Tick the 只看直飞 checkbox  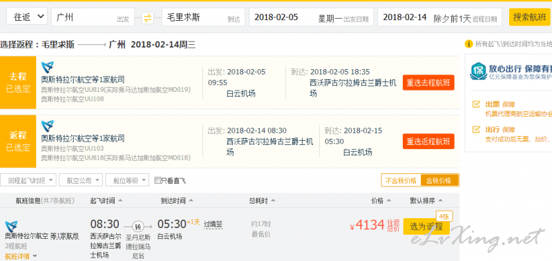158,180
